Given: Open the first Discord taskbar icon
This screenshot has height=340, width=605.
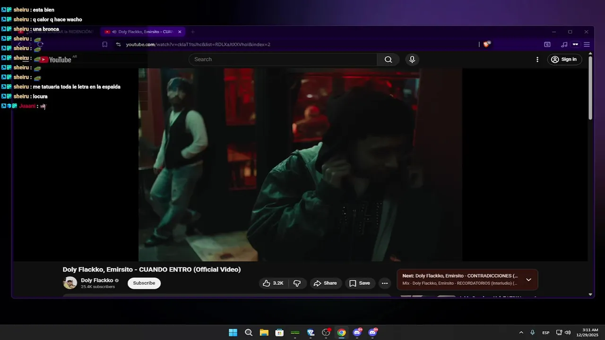Looking at the screenshot, I should click(x=357, y=332).
